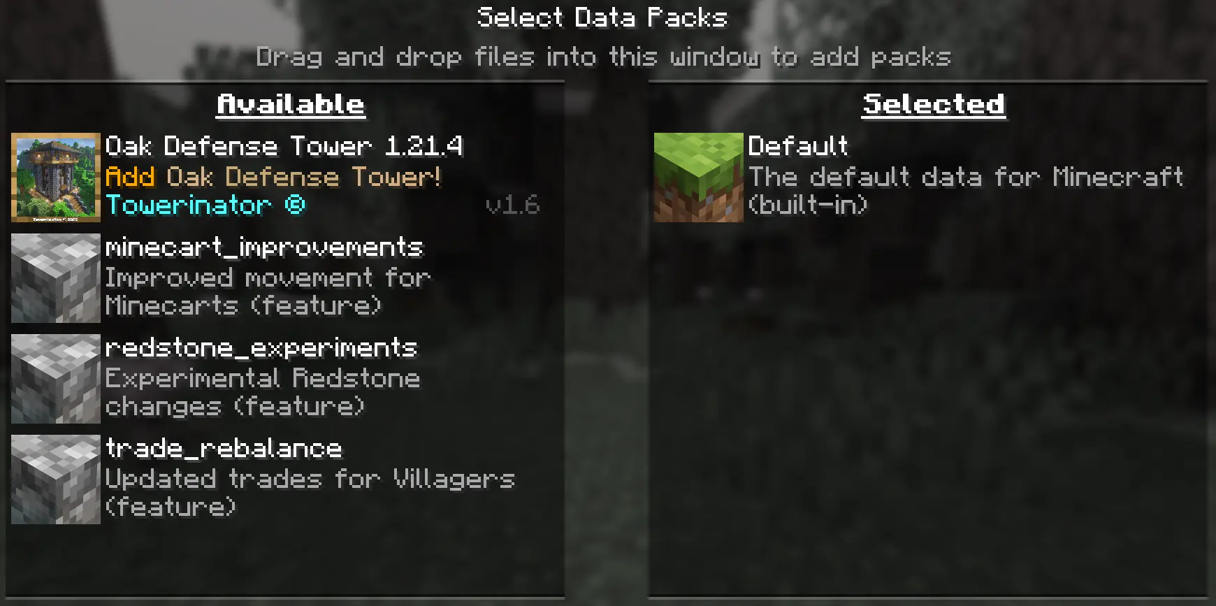Click the Default grass block icon
The image size is (1216, 606).
pyautogui.click(x=699, y=178)
